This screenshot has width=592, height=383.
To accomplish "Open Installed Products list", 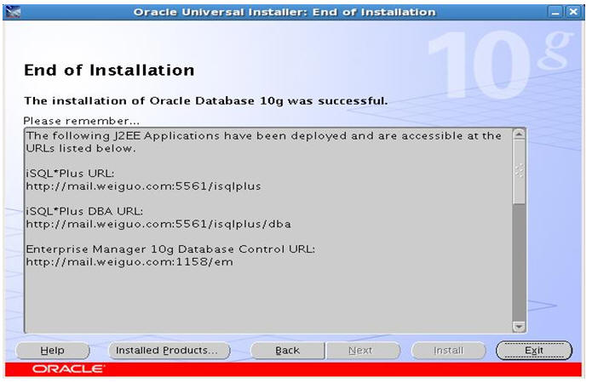I will click(x=169, y=351).
